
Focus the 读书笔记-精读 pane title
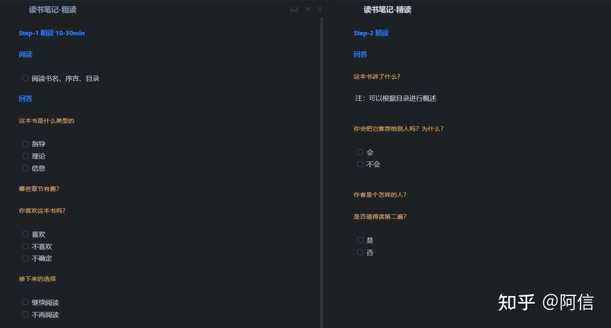387,9
